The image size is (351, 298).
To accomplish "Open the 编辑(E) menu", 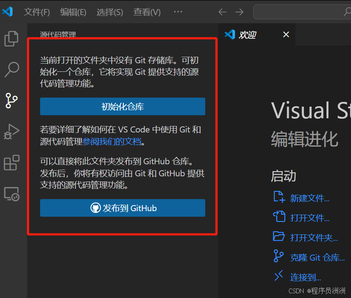I will [73, 12].
